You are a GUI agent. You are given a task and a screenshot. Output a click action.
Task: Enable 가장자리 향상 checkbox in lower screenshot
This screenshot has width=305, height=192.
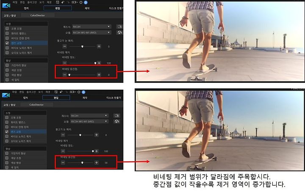tap(7, 154)
